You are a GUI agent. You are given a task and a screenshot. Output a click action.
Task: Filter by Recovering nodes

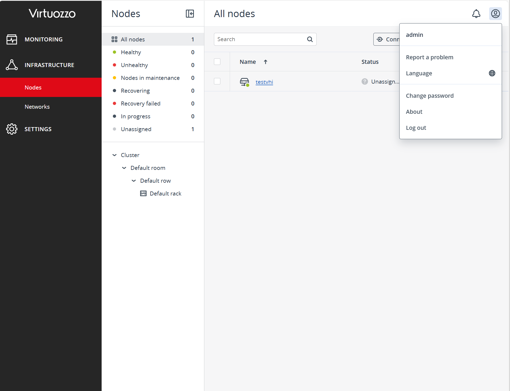pyautogui.click(x=153, y=91)
